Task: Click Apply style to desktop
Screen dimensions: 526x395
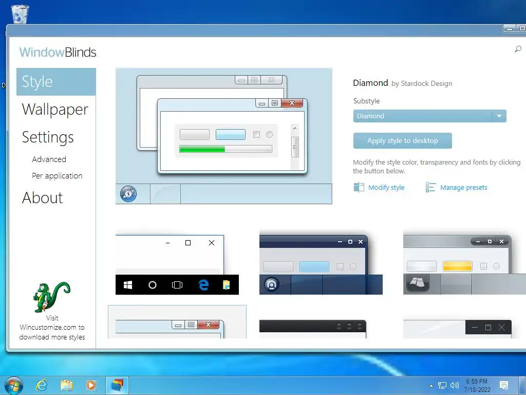Action: 403,141
